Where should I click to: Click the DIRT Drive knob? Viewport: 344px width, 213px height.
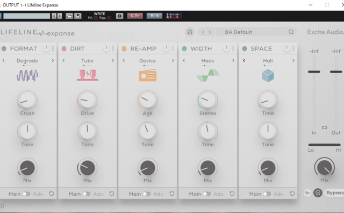87,100
